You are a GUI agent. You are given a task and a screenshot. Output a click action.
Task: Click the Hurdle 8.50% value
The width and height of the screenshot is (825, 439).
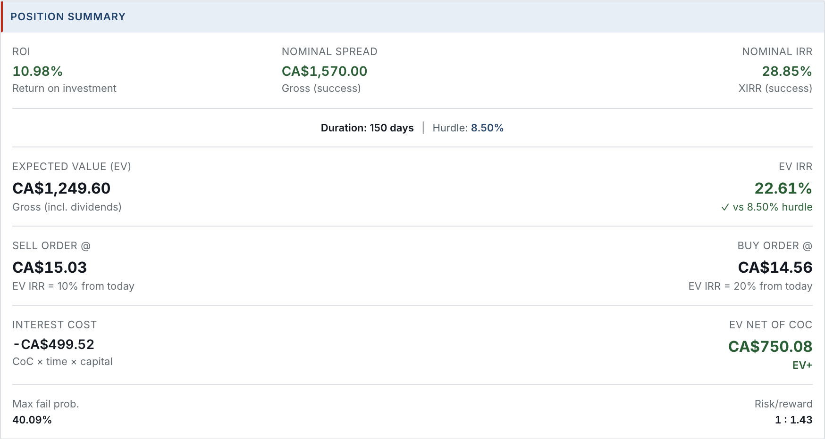coord(487,128)
